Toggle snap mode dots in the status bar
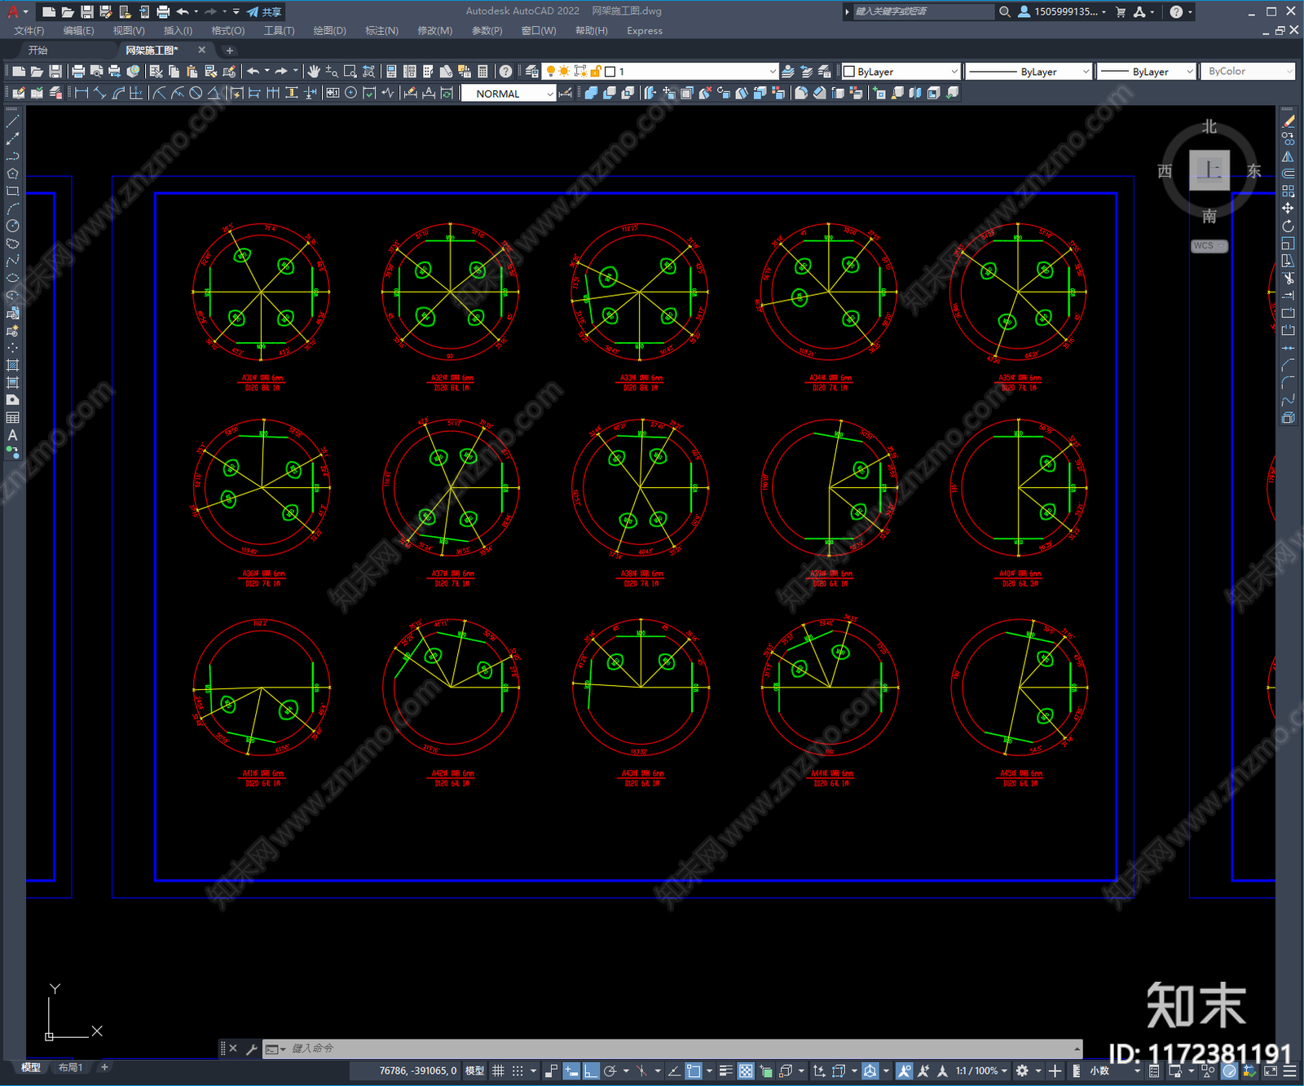Image resolution: width=1304 pixels, height=1086 pixels. click(517, 1071)
